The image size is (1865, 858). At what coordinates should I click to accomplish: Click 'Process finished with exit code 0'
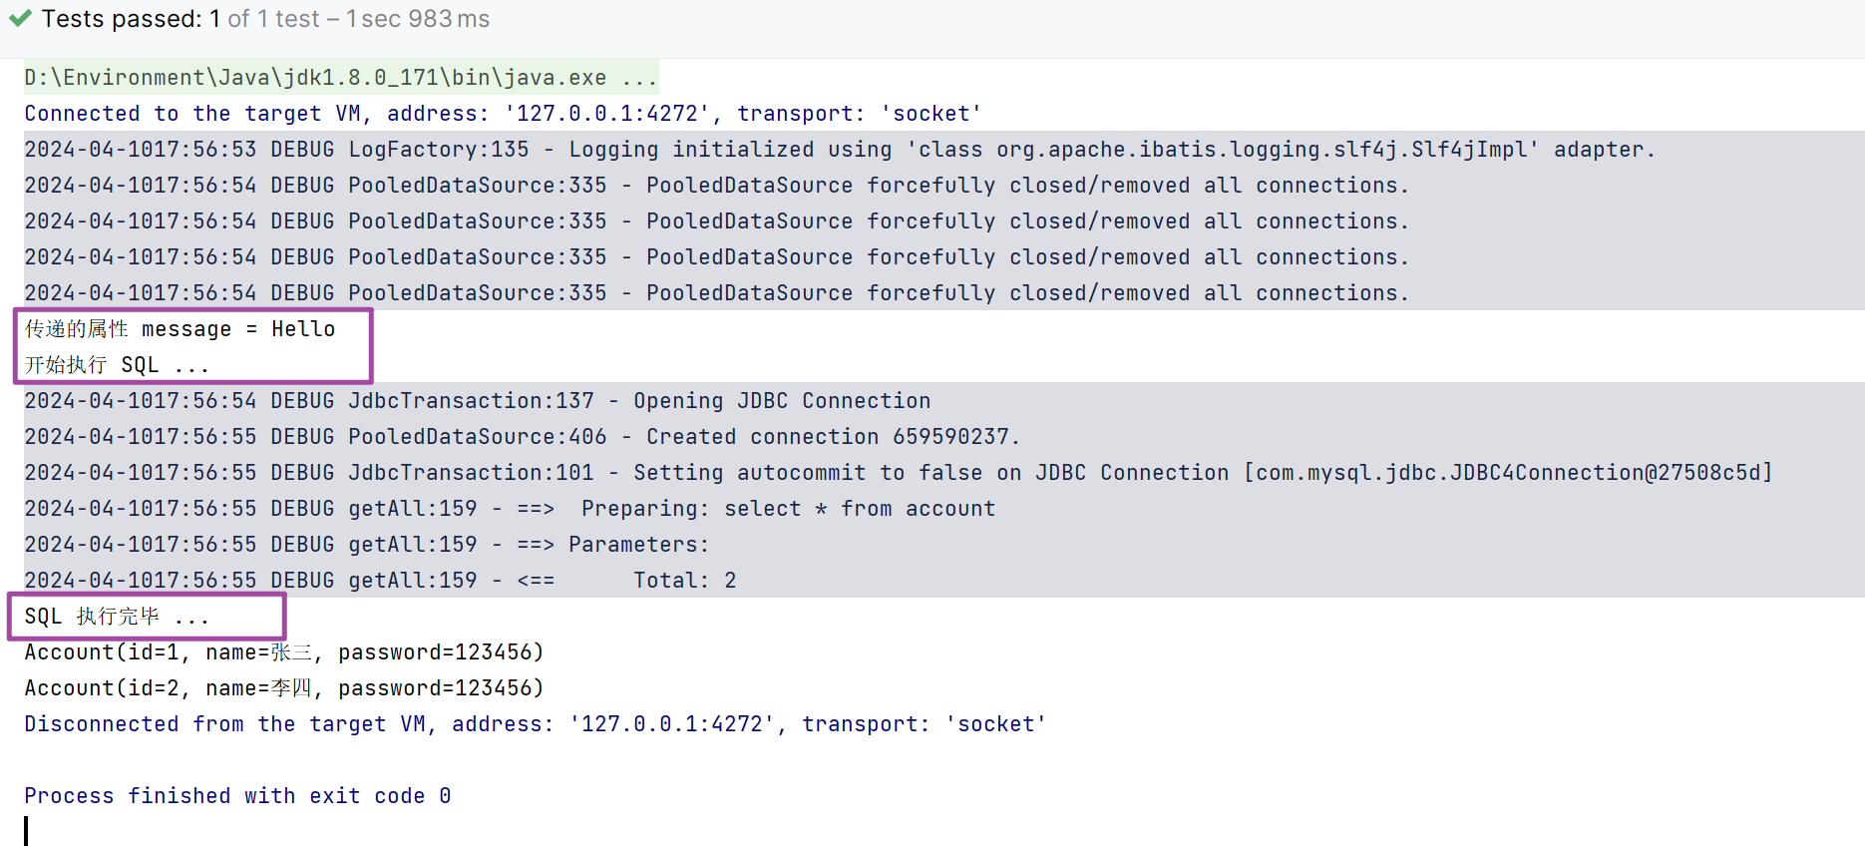coord(237,796)
